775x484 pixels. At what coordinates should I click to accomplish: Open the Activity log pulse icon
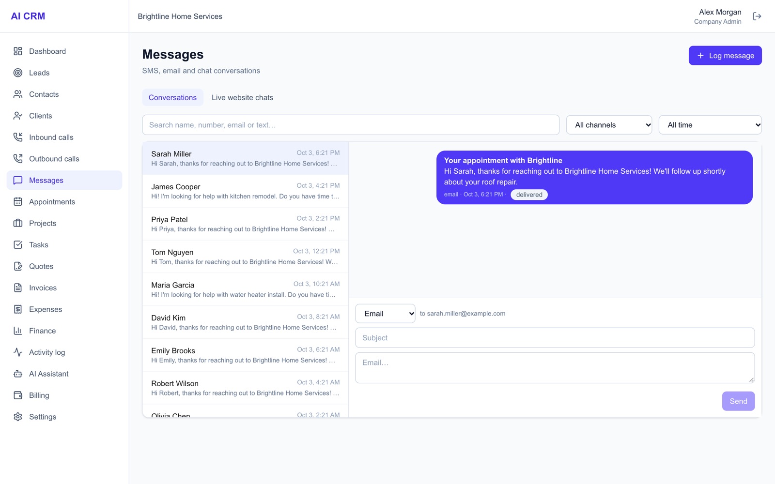tap(18, 352)
